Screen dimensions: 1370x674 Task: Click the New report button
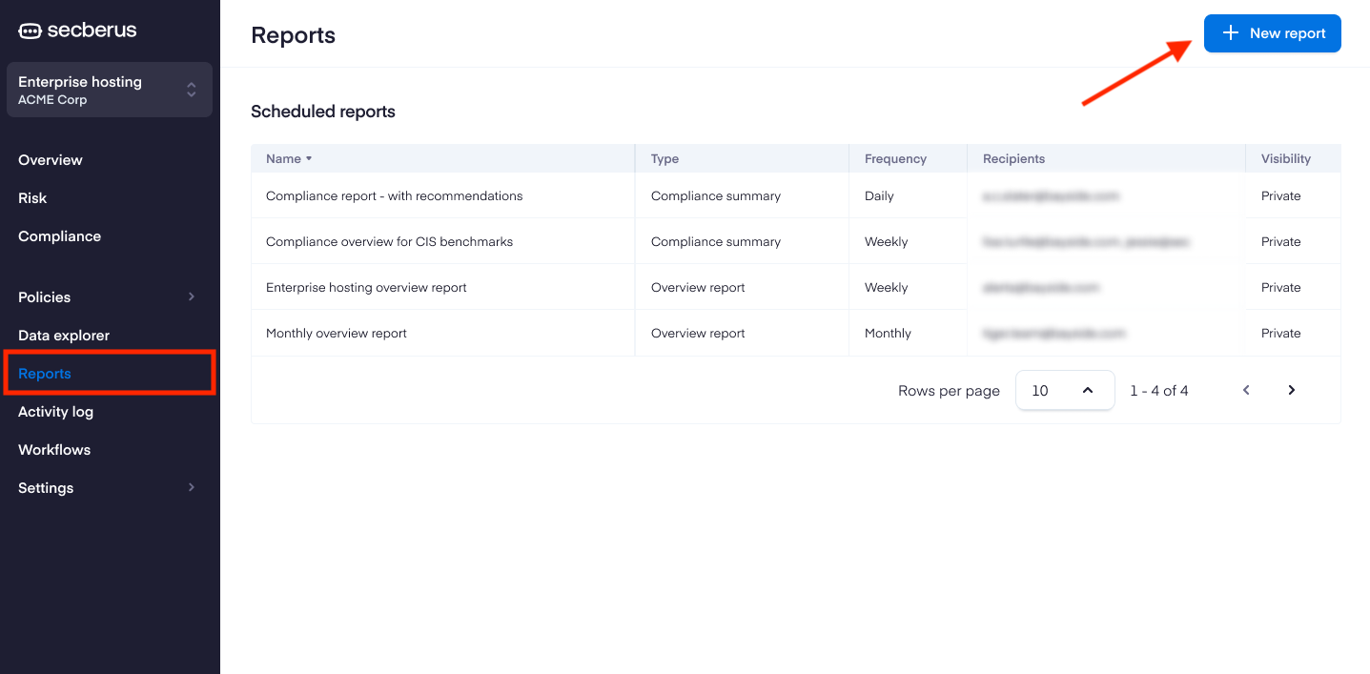1272,33
